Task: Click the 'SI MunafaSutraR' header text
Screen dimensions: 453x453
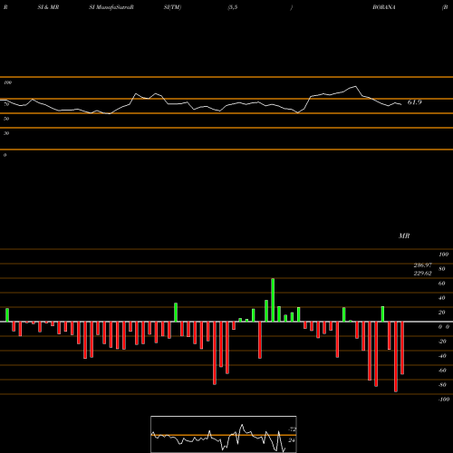Action: click(111, 7)
